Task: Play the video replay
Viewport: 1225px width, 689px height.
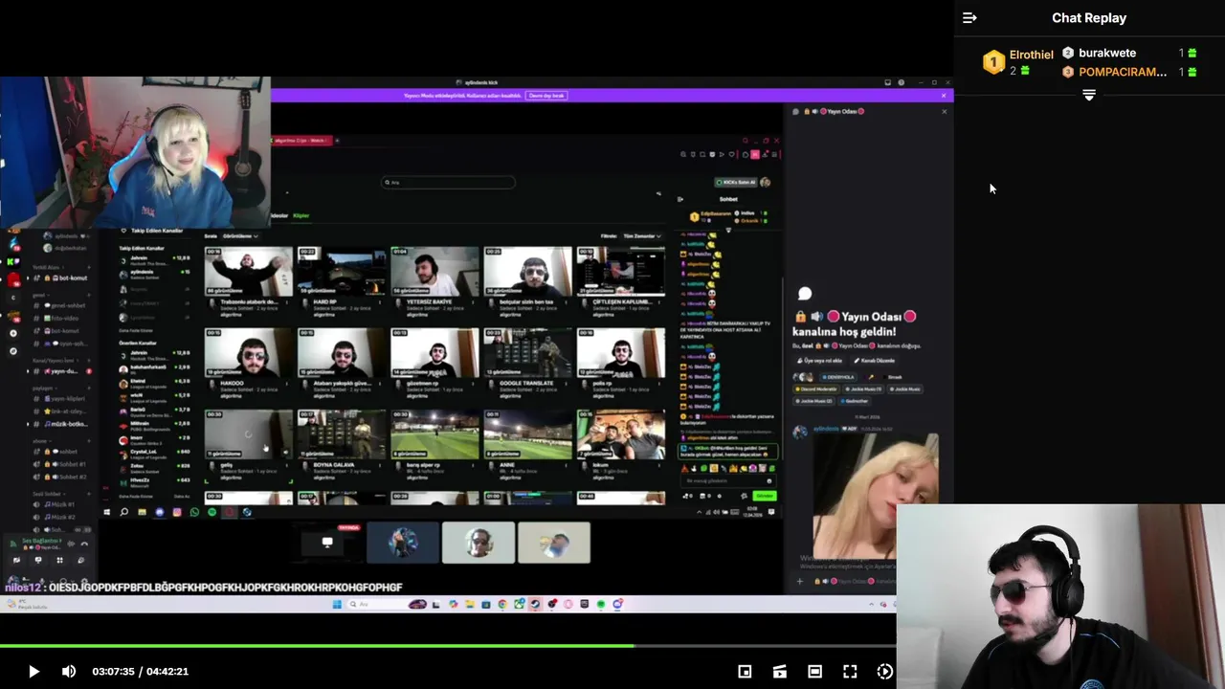Action: pos(33,672)
